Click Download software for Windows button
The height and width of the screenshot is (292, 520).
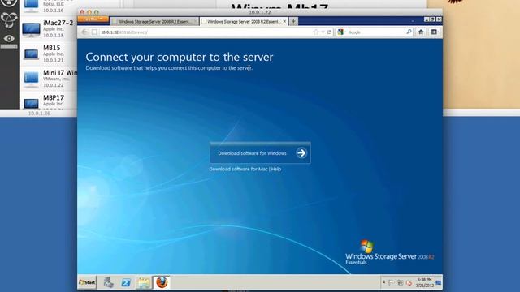[260, 153]
